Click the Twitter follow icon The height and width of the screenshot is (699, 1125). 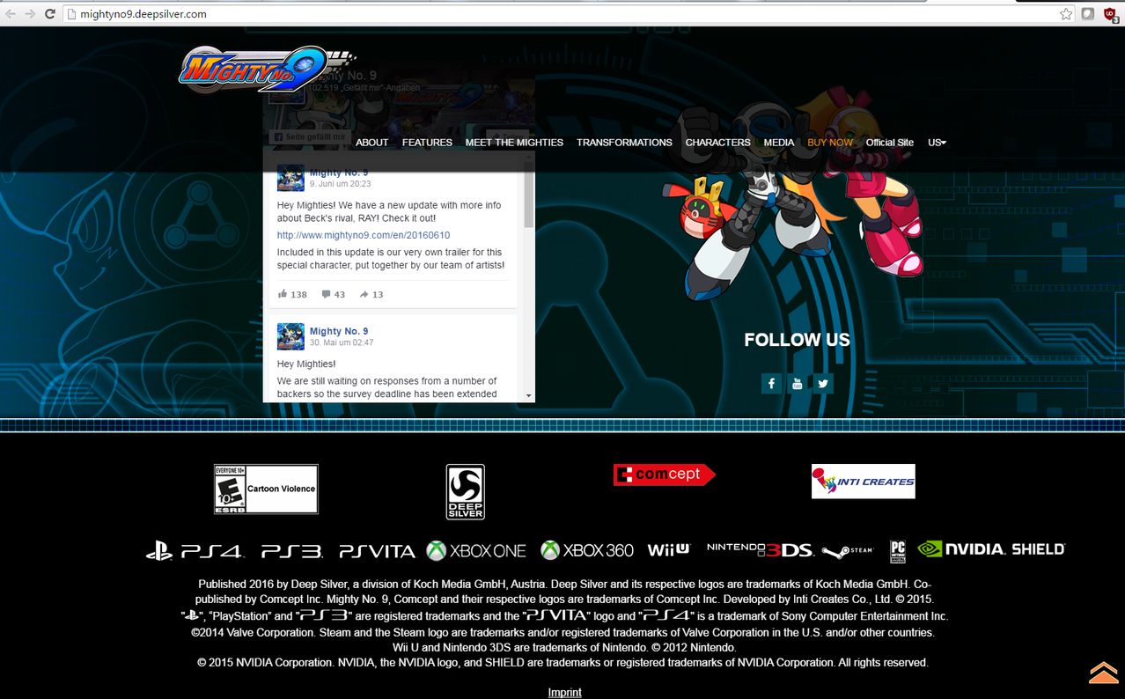click(822, 383)
